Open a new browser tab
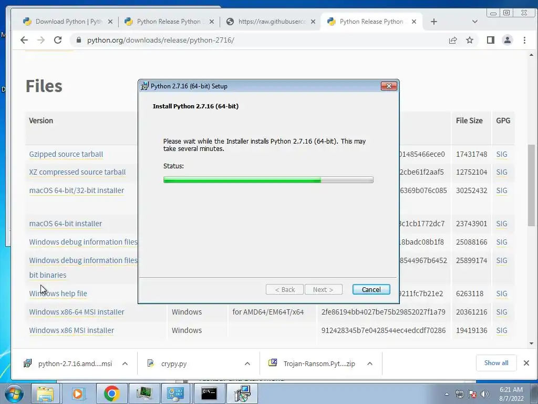 [x=433, y=22]
